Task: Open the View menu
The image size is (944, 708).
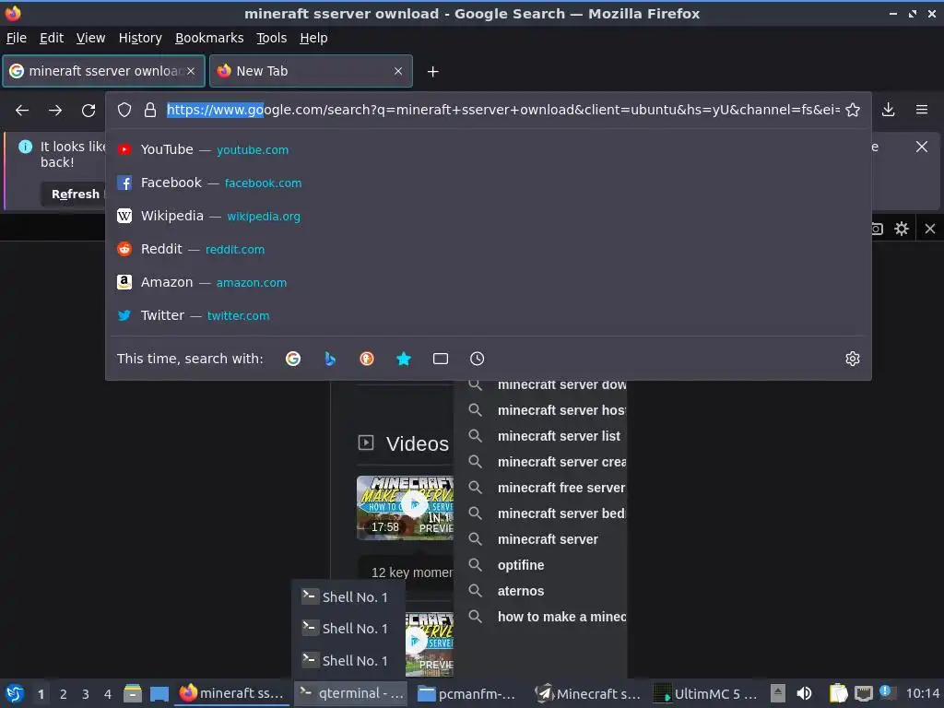Action: 90,38
